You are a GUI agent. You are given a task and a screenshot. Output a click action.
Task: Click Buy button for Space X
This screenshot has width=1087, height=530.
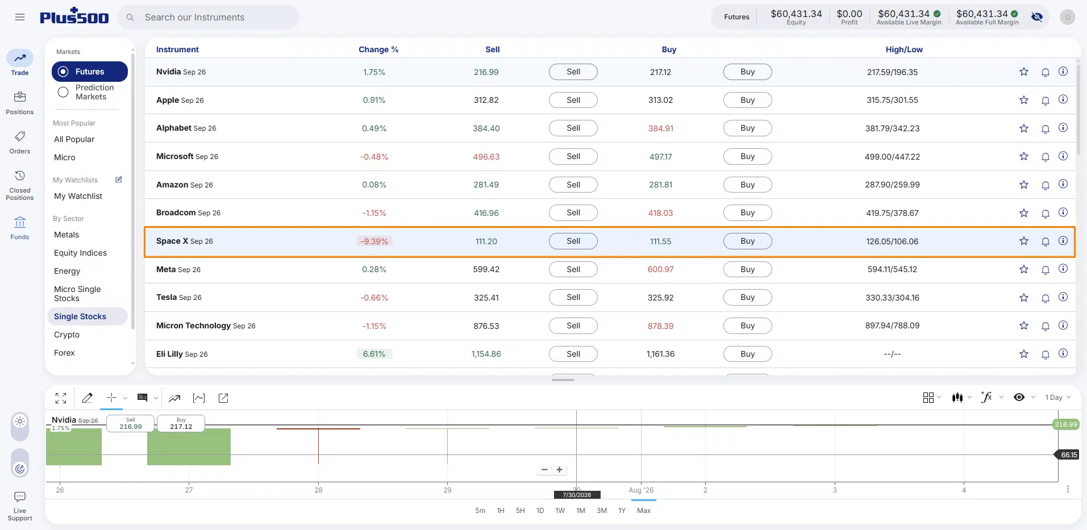pos(748,241)
